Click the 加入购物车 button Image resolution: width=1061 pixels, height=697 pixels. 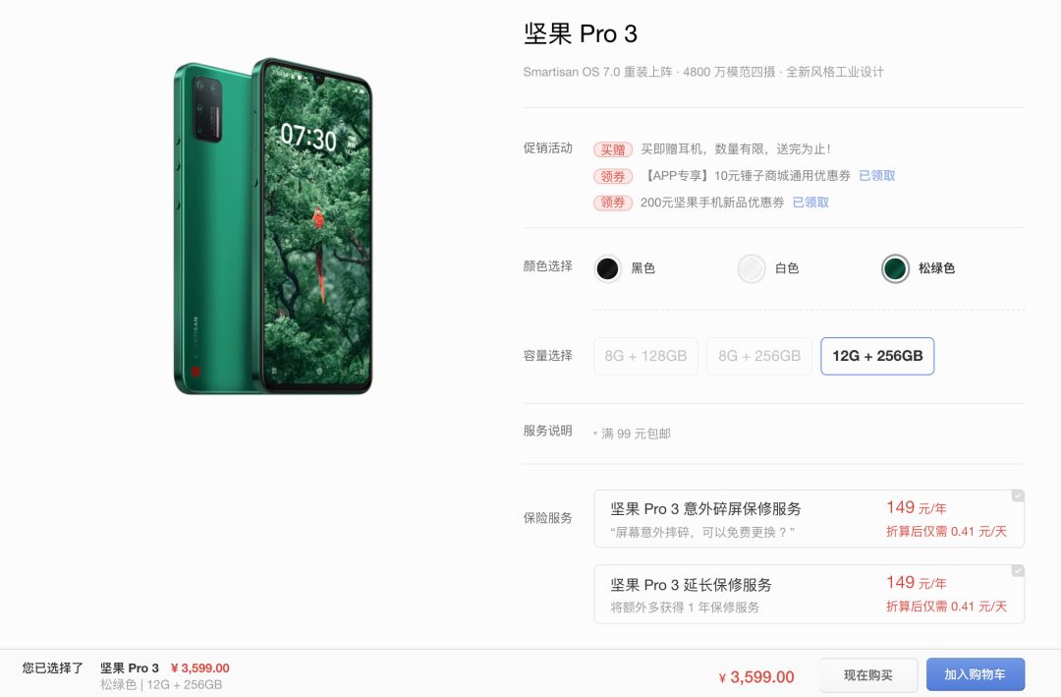point(976,674)
